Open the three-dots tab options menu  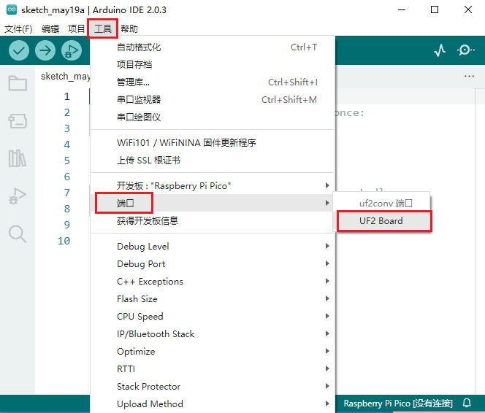(x=469, y=76)
